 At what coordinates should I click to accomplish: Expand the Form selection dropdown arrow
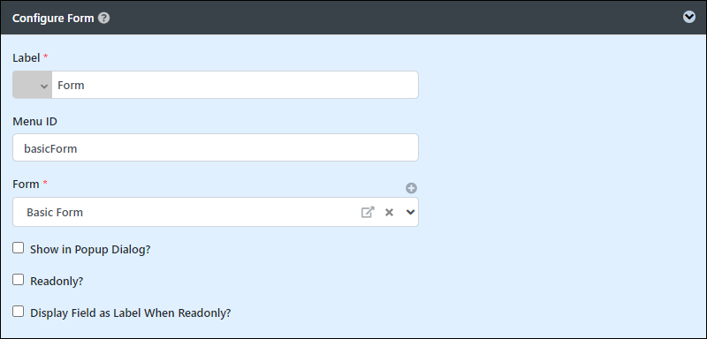tap(410, 212)
